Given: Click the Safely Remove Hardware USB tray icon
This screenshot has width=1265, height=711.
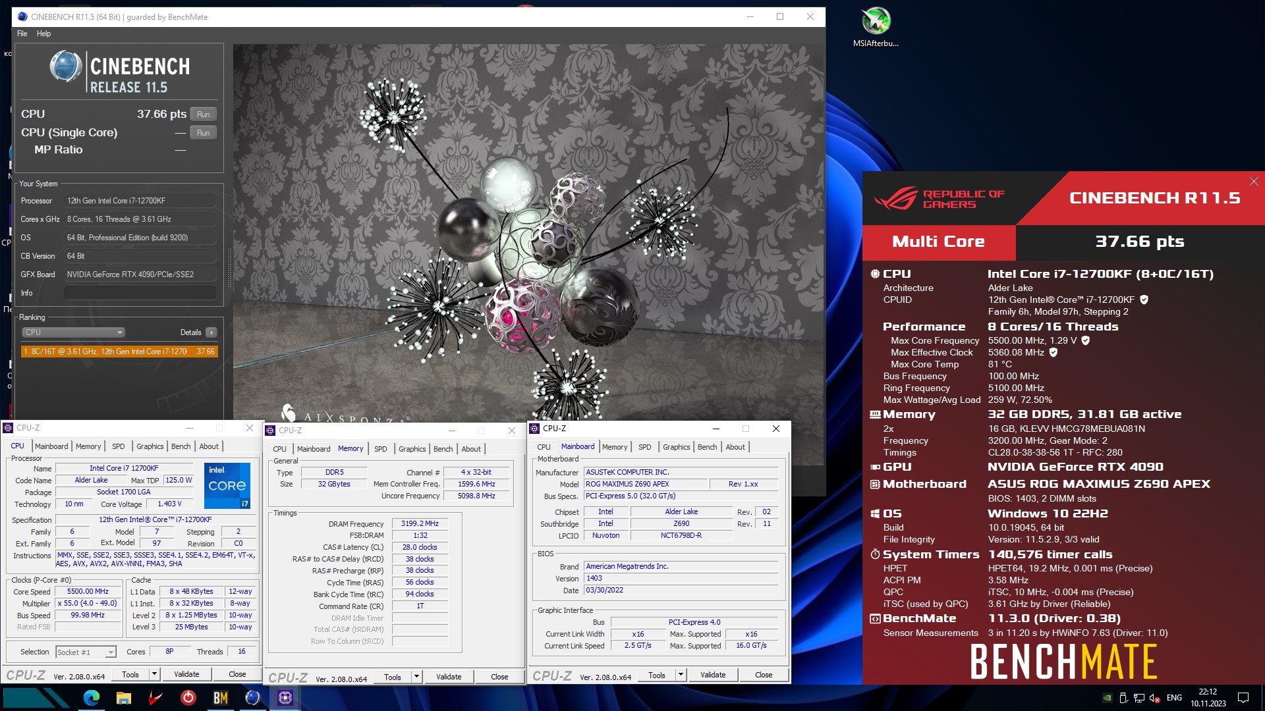Looking at the screenshot, I should coord(1123,698).
